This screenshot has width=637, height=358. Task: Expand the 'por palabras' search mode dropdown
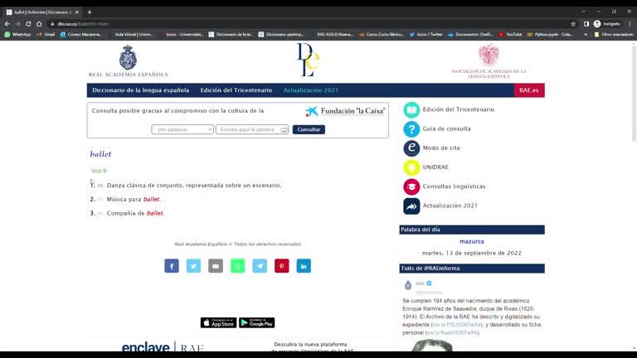coord(182,130)
